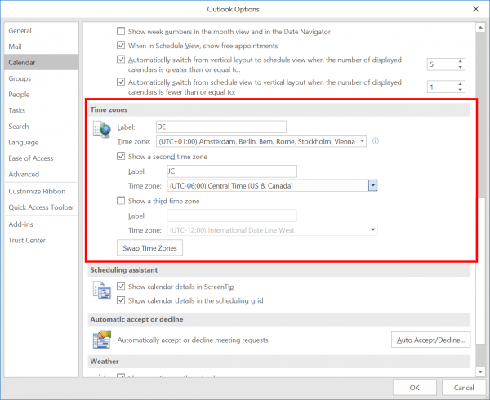Click the Auto Accept/Decline button
This screenshot has height=400, width=490.
pos(430,340)
